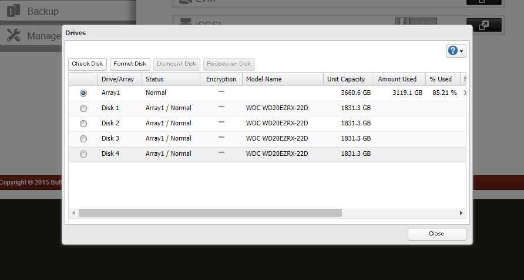Click the copyright 2015 footer text
Screen dimensions: 524x280
[x=31, y=182]
